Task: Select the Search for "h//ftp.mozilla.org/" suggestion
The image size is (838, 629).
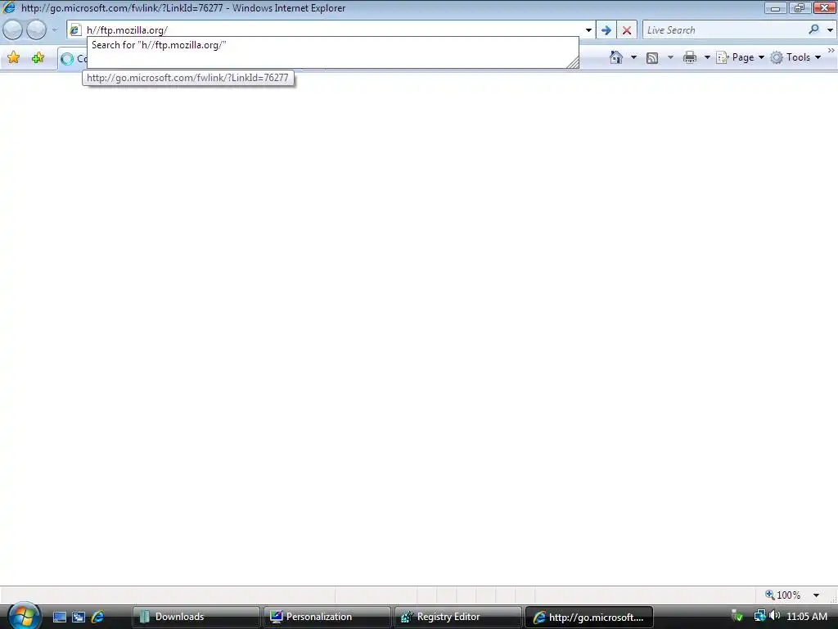Action: [332, 45]
